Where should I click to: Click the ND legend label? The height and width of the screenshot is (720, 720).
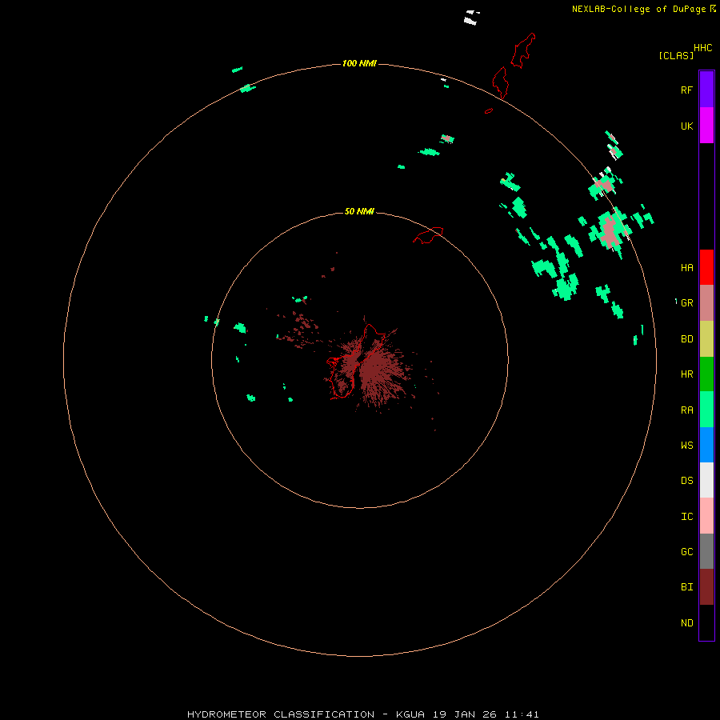click(686, 623)
